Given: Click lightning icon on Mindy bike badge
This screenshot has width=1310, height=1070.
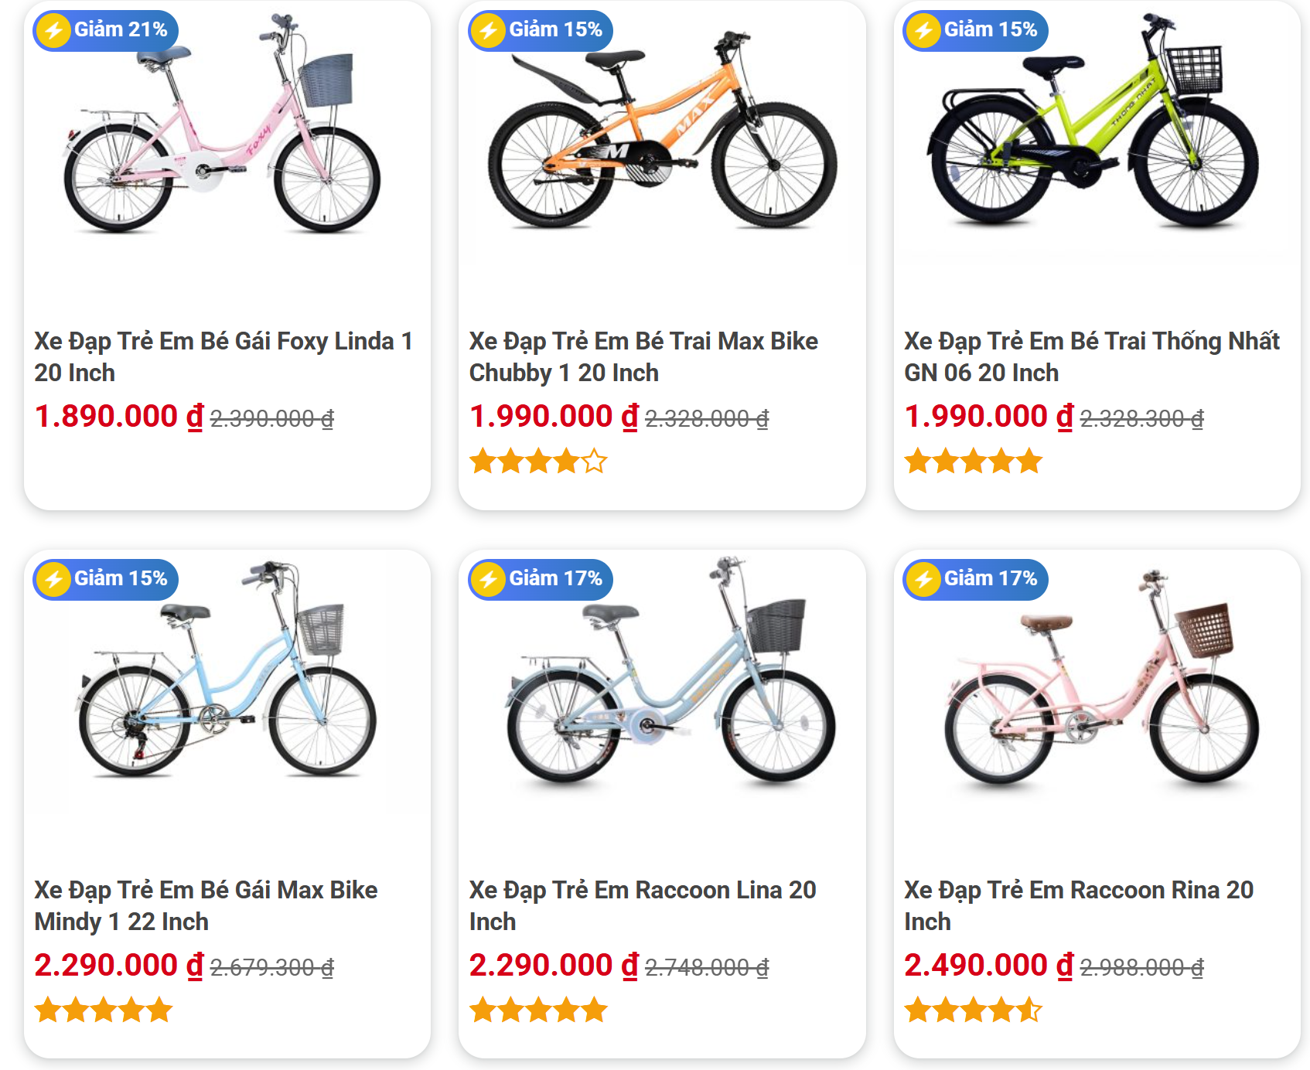Looking at the screenshot, I should 53,579.
